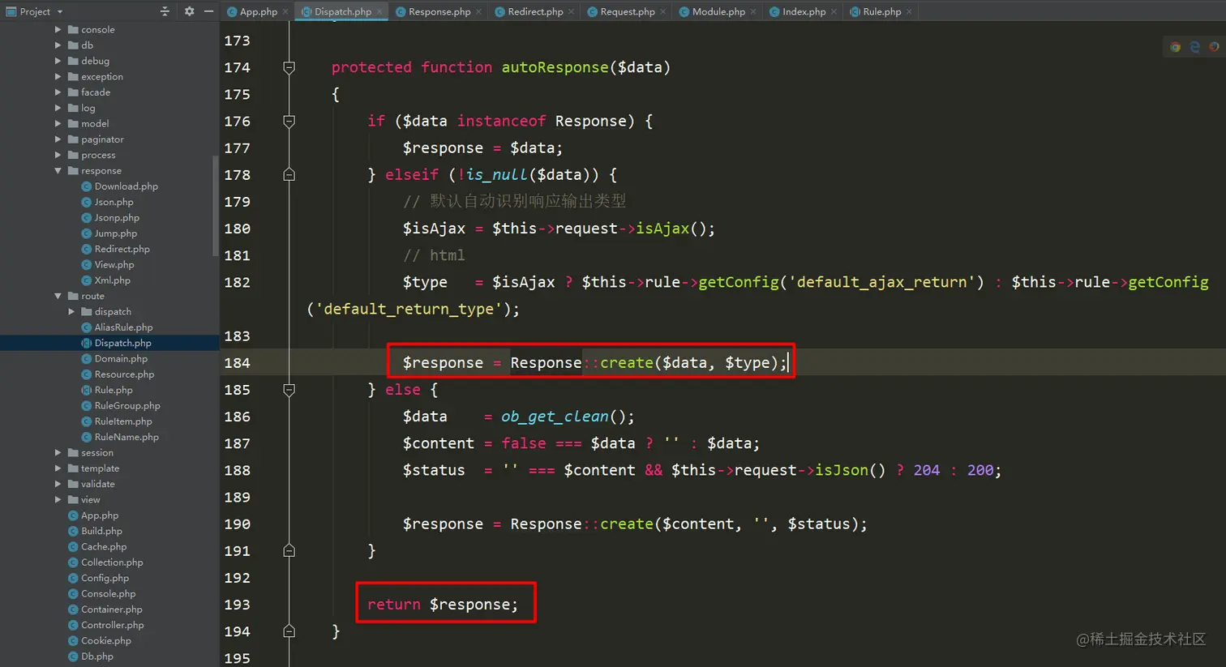Open RuleName.php in project tree
This screenshot has width=1226, height=667.
click(119, 438)
